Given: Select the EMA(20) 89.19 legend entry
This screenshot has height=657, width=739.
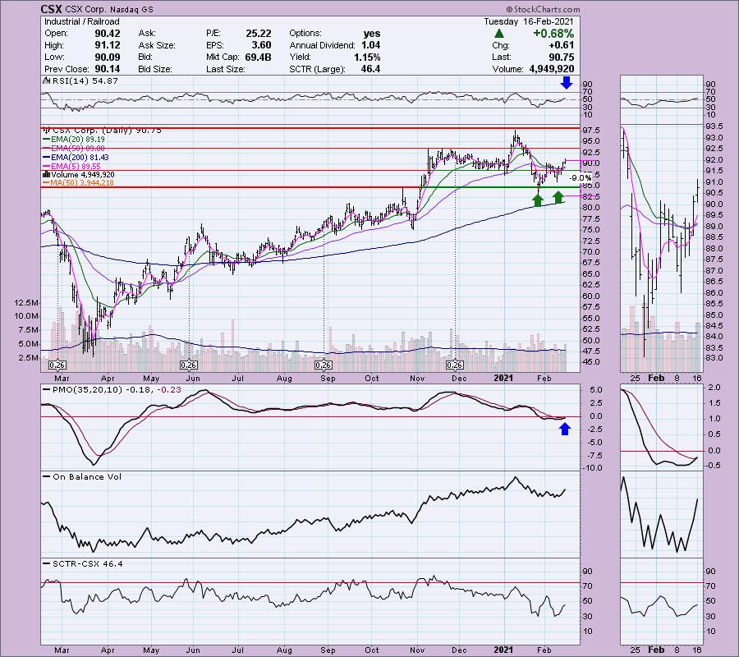Looking at the screenshot, I should tap(74, 140).
